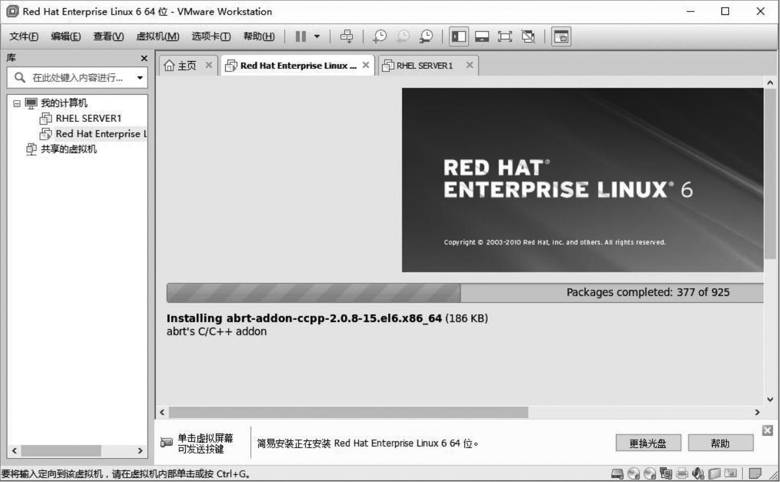
Task: Pause the running virtual machine
Action: 301,37
